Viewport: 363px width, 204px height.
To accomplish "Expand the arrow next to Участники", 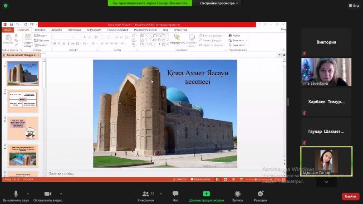I will coord(161,194).
